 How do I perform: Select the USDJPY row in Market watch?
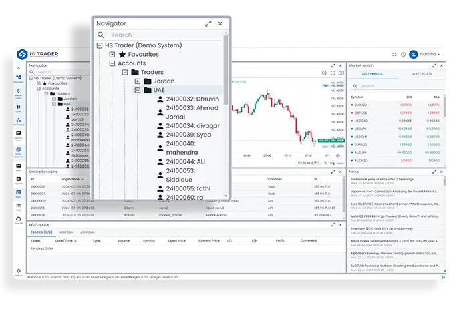click(396, 129)
